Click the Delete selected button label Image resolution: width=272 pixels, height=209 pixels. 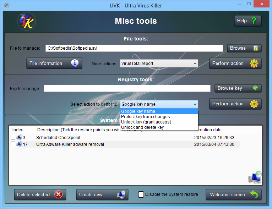33,194
